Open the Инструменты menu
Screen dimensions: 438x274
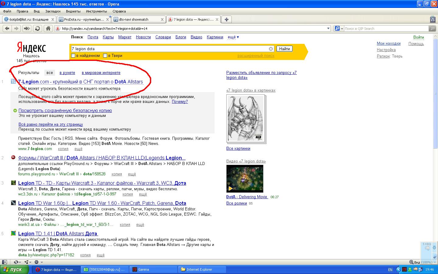96,11
